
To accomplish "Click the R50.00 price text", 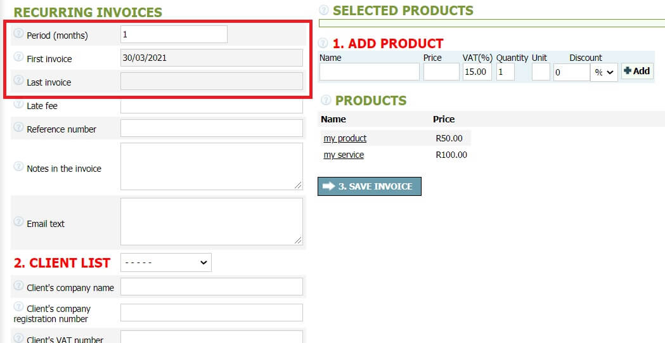I will (449, 138).
